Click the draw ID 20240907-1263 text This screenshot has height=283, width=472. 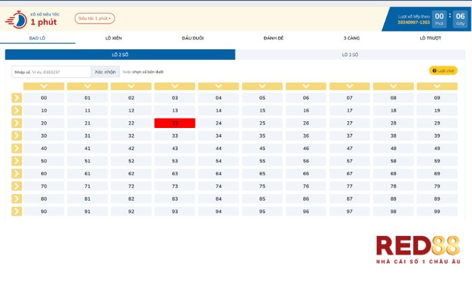(413, 22)
